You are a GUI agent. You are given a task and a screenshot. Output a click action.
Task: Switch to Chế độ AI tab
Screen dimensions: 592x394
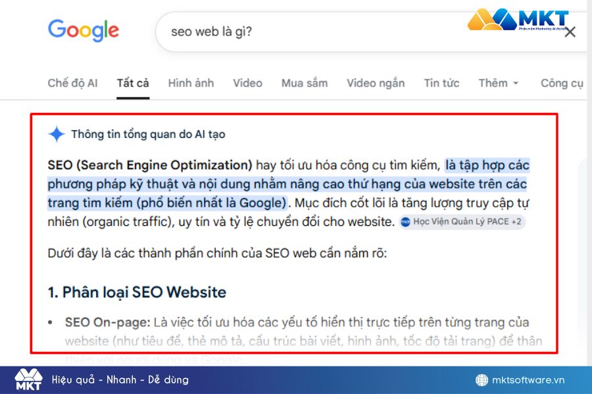72,83
